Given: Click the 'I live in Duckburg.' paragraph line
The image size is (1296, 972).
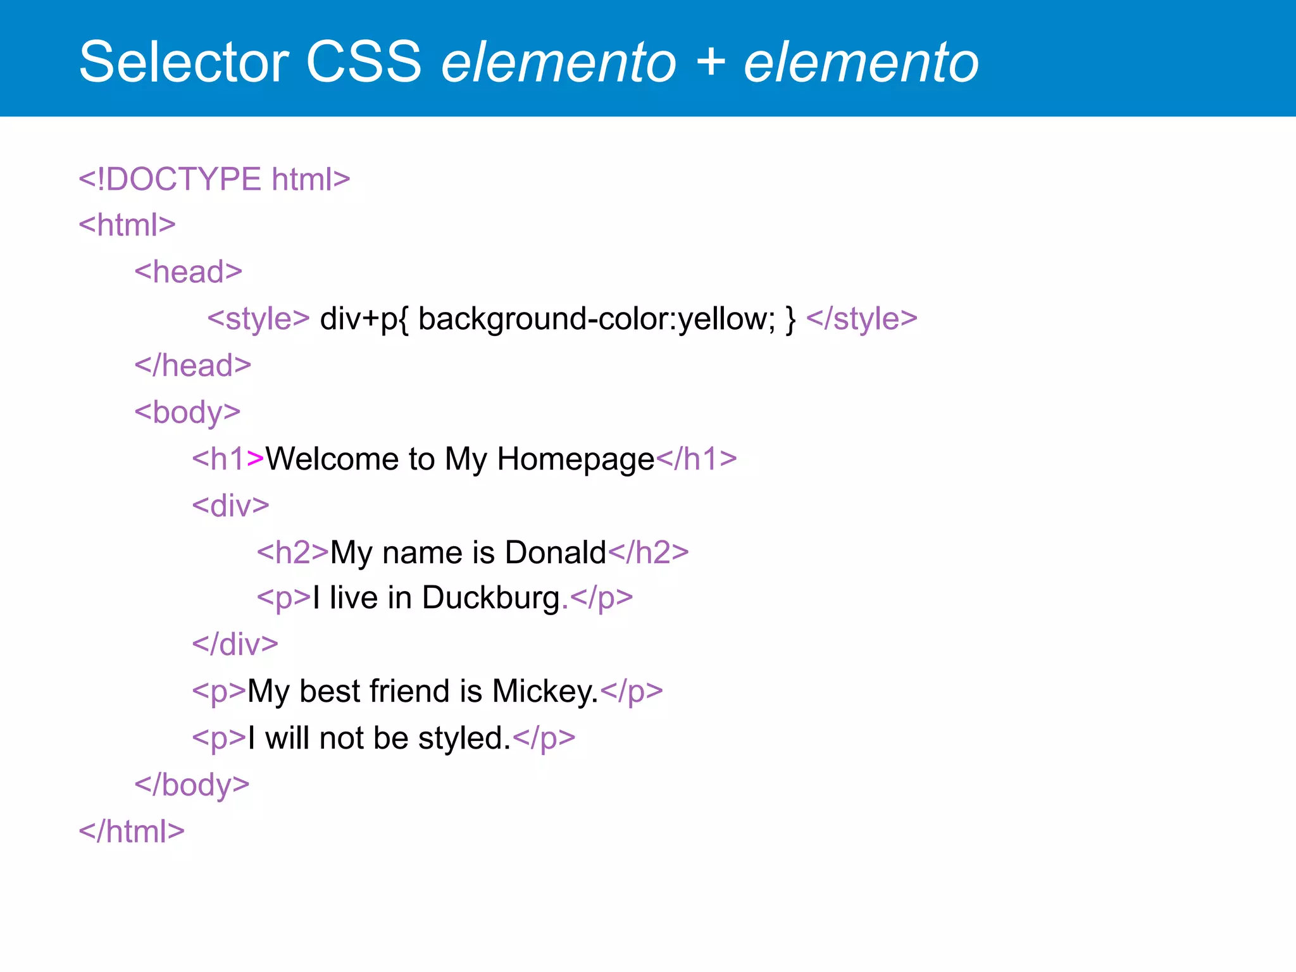Looking at the screenshot, I should point(445,598).
